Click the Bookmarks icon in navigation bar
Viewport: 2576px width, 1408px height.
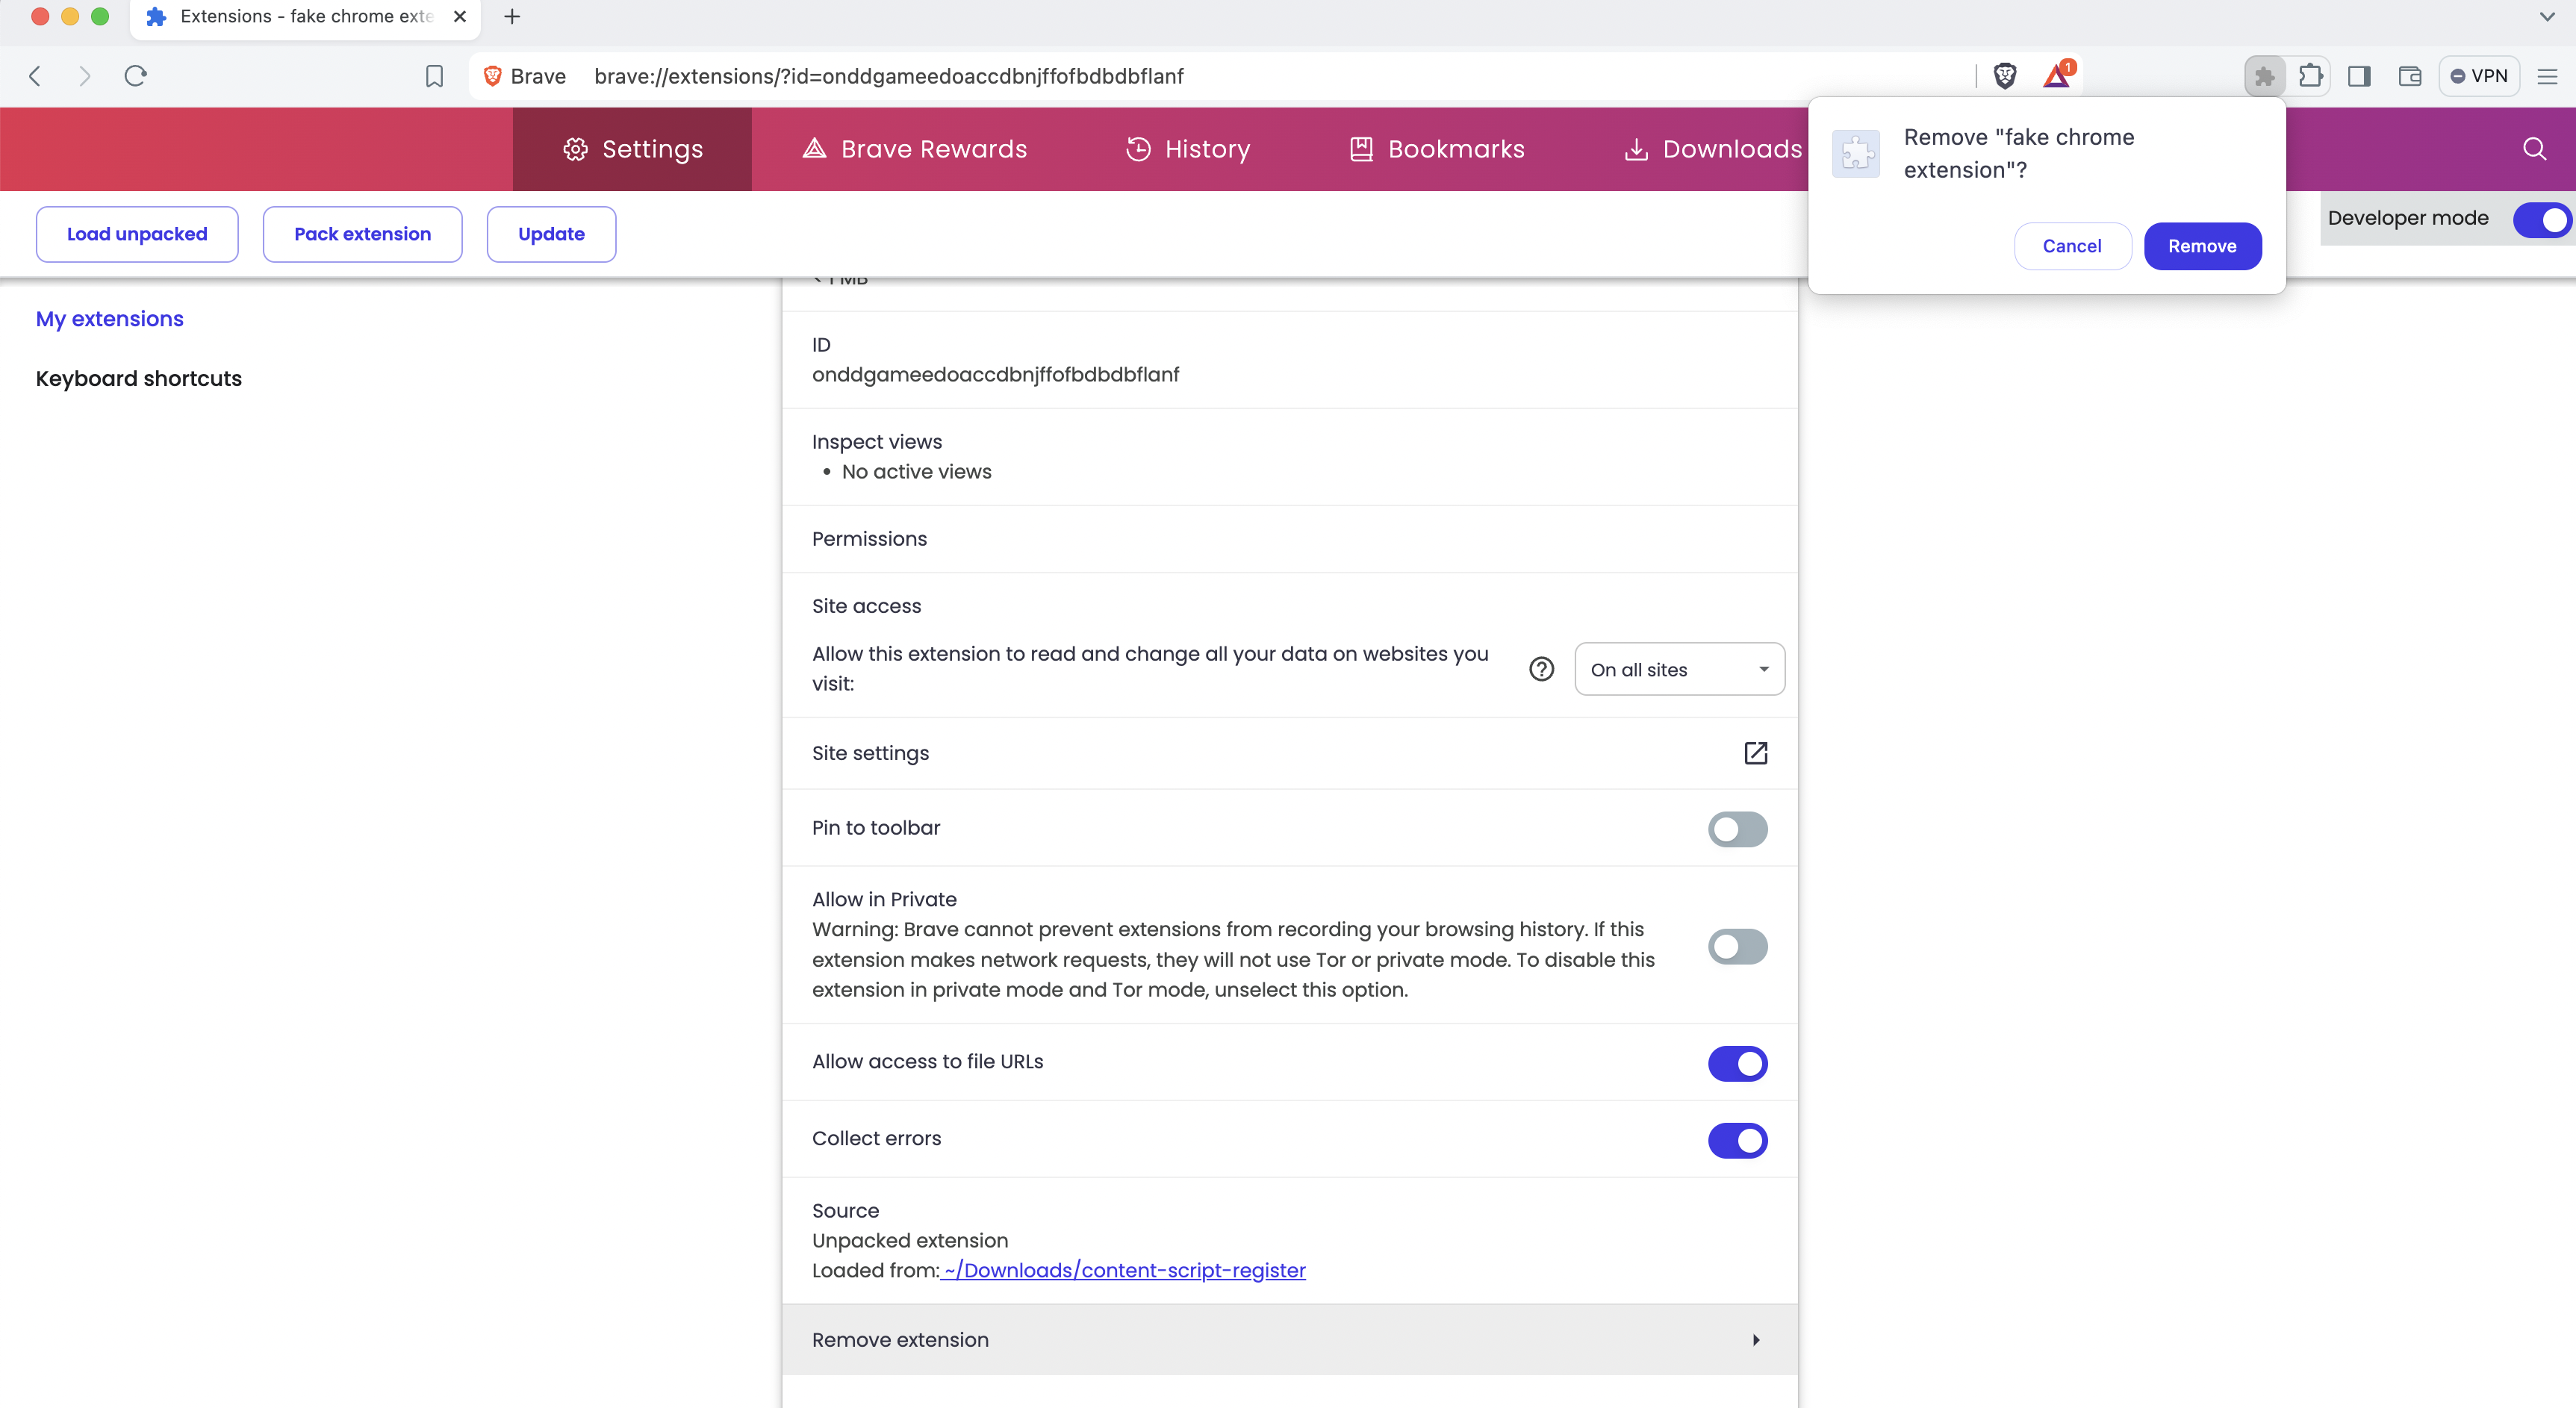pyautogui.click(x=1361, y=149)
